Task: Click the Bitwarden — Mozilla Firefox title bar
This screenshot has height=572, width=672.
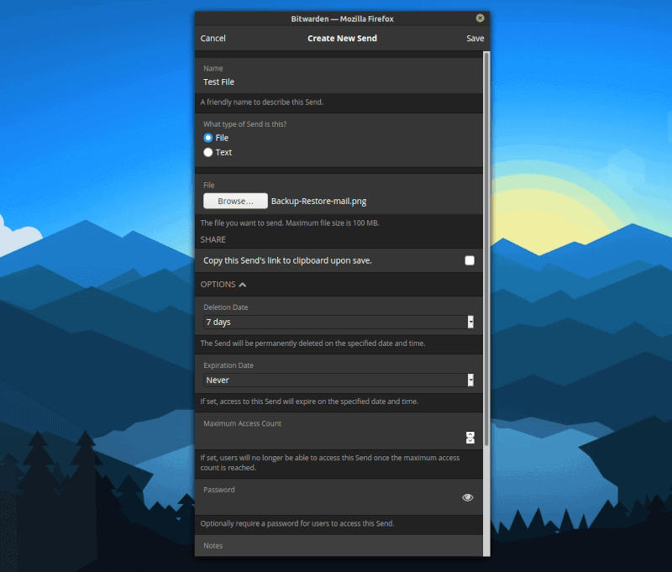Action: [x=336, y=18]
